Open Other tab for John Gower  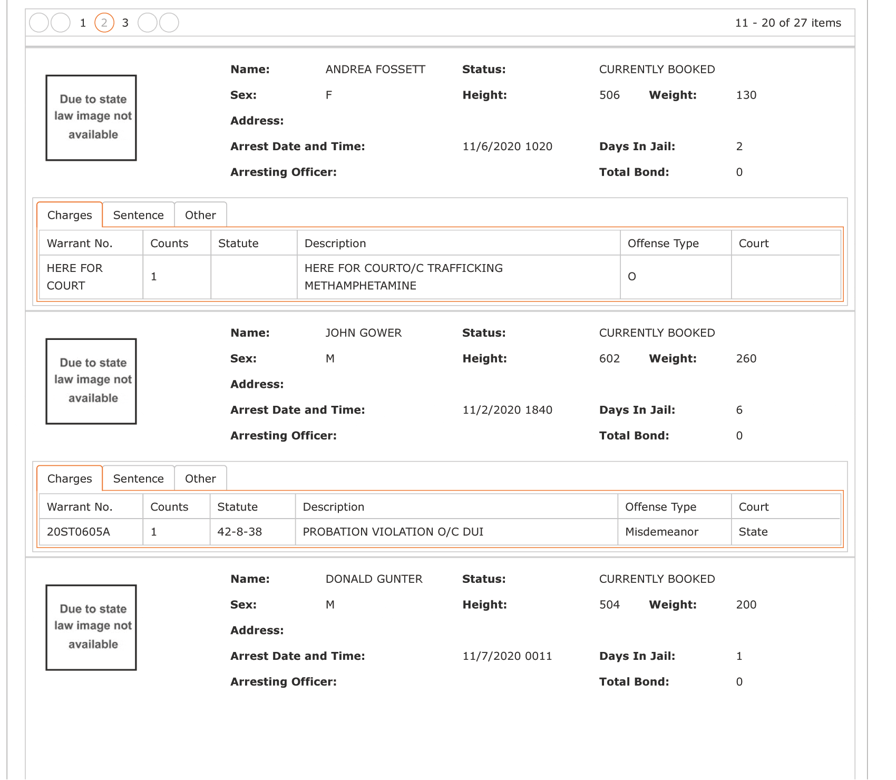[x=201, y=479]
